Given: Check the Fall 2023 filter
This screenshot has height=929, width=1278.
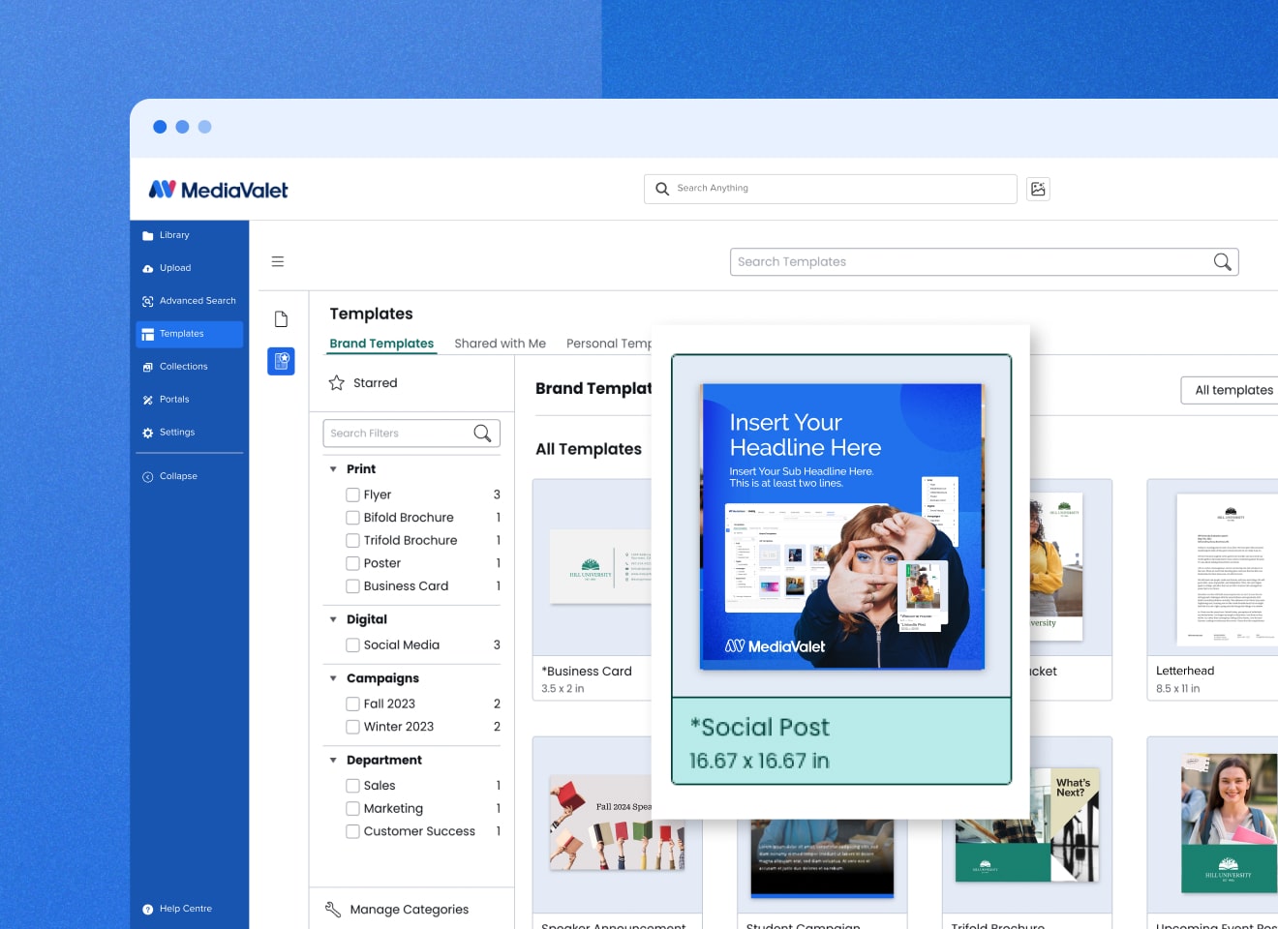Looking at the screenshot, I should (x=352, y=704).
